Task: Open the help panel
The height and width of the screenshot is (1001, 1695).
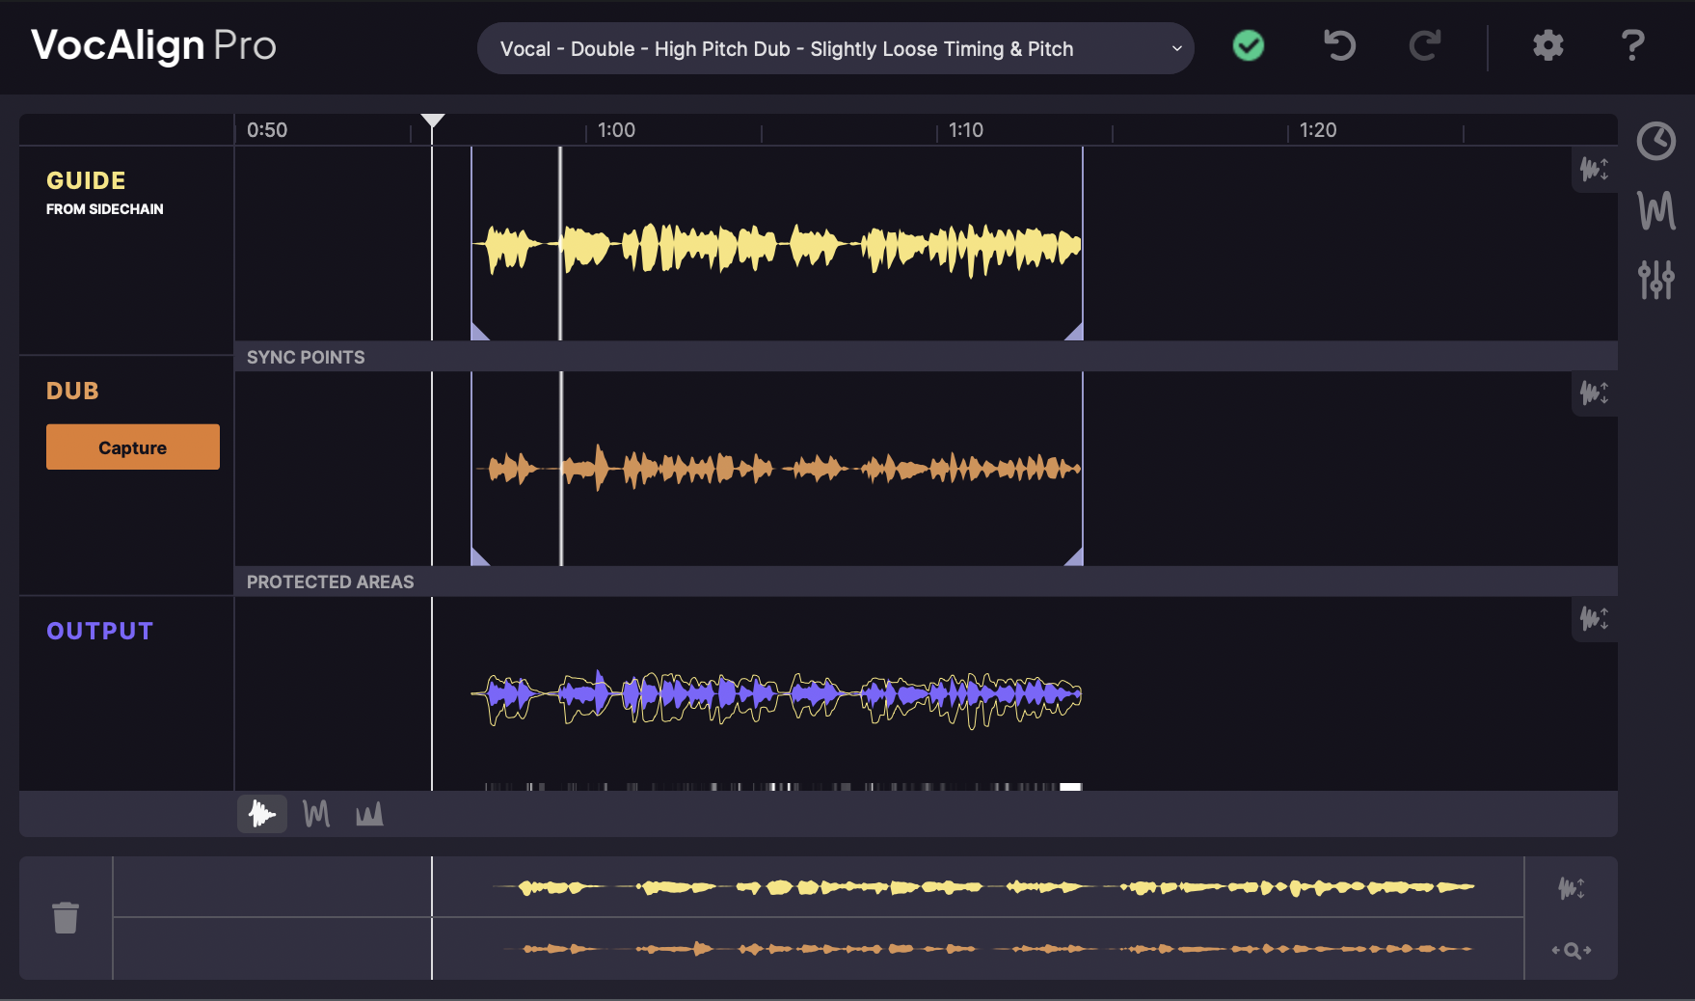Action: 1632,45
